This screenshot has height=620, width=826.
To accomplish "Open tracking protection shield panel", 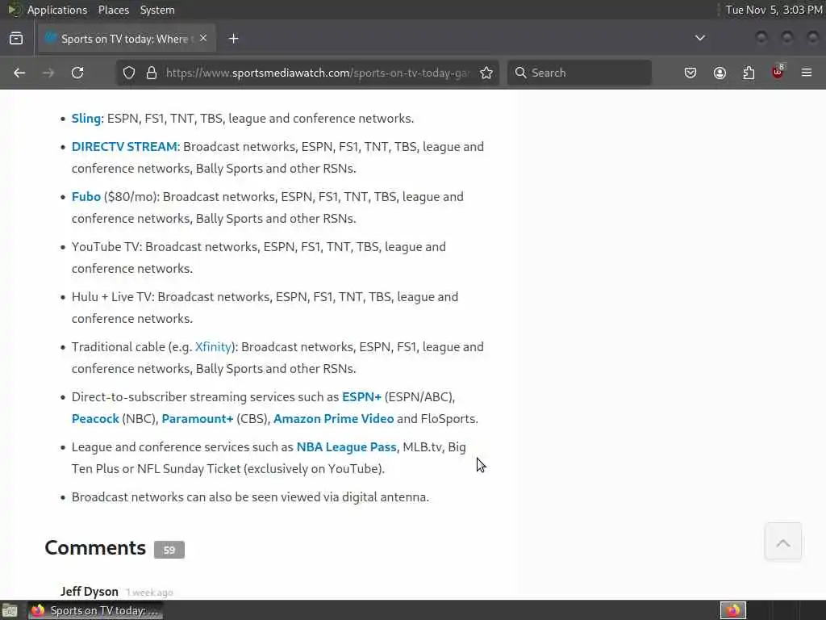I will (129, 73).
